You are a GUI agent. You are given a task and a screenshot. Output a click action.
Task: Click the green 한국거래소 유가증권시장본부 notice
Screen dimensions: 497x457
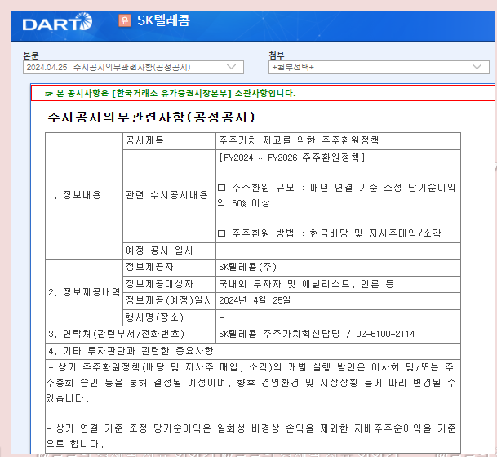click(171, 93)
